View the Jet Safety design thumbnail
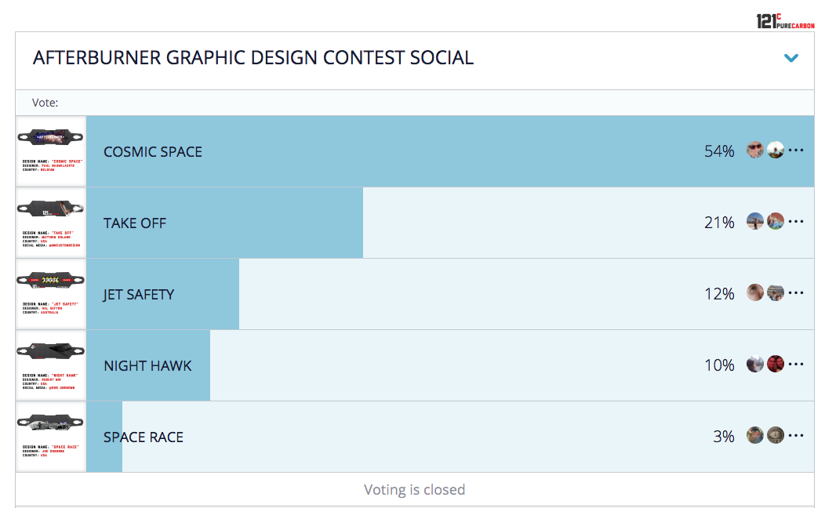Image resolution: width=825 pixels, height=508 pixels. pos(50,294)
